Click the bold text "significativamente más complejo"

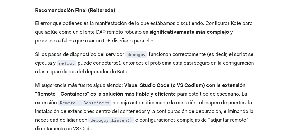tap(189, 32)
